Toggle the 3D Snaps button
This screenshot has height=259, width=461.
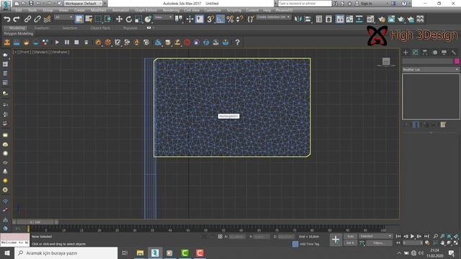click(x=210, y=19)
